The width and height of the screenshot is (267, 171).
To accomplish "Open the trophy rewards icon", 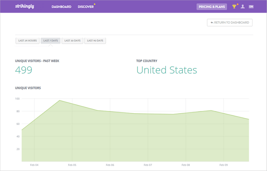I will tap(234, 7).
